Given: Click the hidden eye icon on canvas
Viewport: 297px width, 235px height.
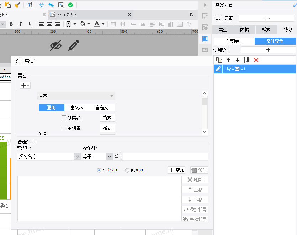Looking at the screenshot, I should (x=56, y=45).
